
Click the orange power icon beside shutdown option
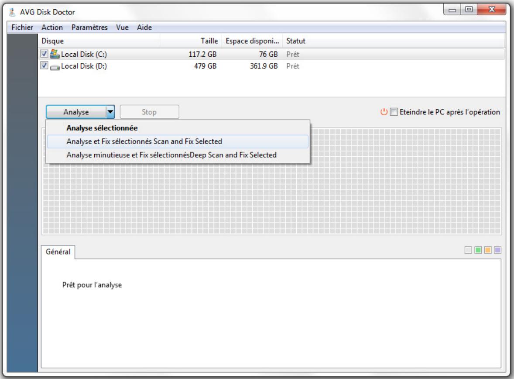(x=384, y=112)
